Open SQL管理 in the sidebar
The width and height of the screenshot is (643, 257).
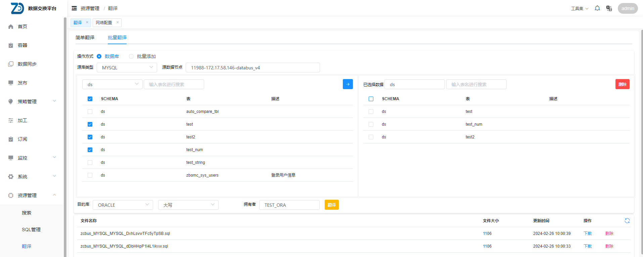click(x=31, y=230)
